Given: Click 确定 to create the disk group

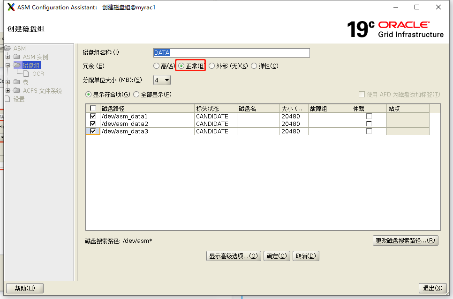Looking at the screenshot, I should (276, 255).
